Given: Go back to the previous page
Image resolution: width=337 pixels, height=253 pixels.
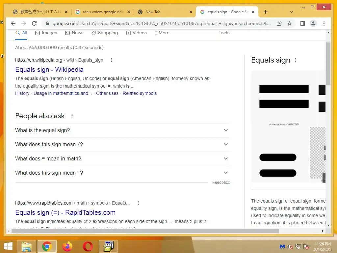Looking at the screenshot, I should (x=13, y=23).
